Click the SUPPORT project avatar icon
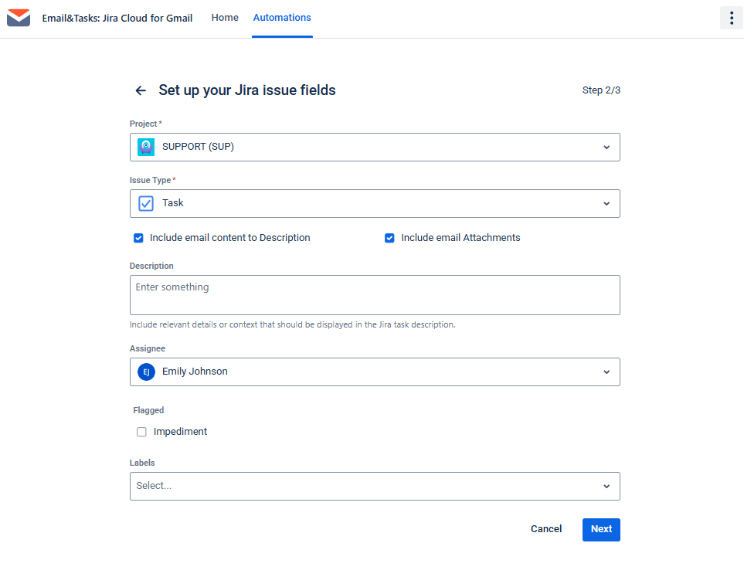The width and height of the screenshot is (744, 577). 146,147
